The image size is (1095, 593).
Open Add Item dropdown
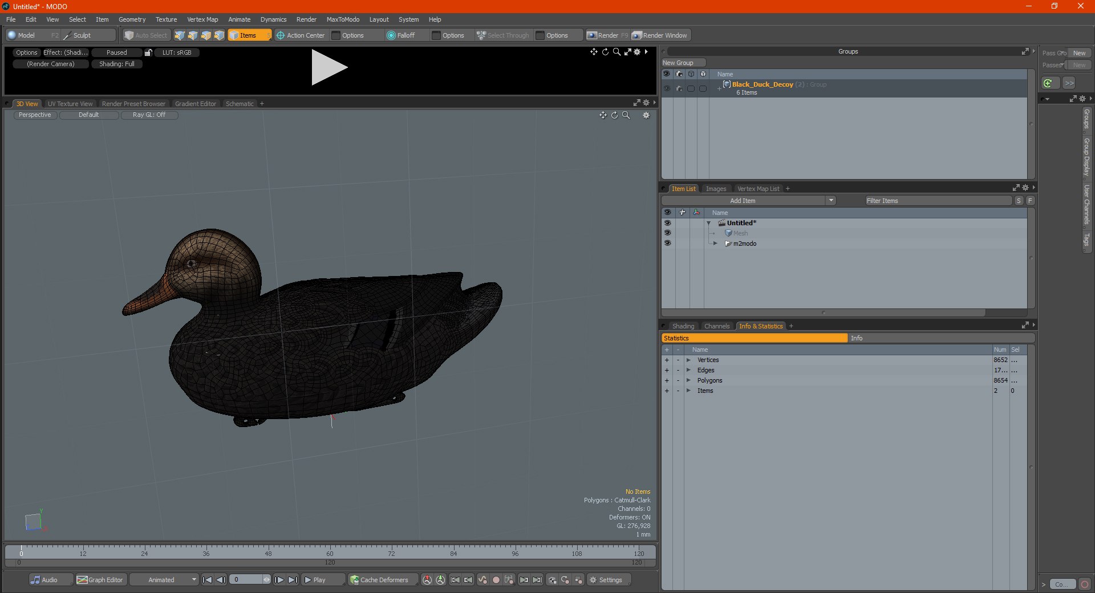point(831,201)
